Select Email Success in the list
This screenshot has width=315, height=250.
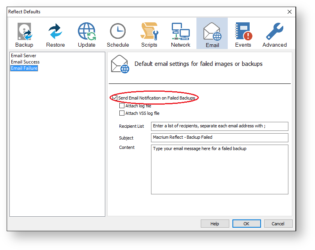25,62
